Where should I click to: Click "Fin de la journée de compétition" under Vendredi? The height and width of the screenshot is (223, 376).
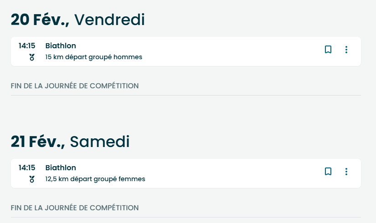point(75,86)
